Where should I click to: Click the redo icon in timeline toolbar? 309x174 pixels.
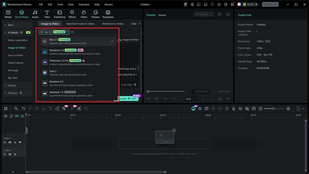(x=30, y=108)
